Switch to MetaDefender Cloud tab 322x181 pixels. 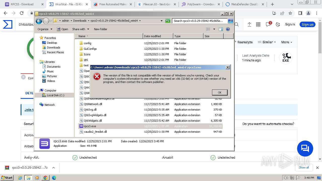245,4
